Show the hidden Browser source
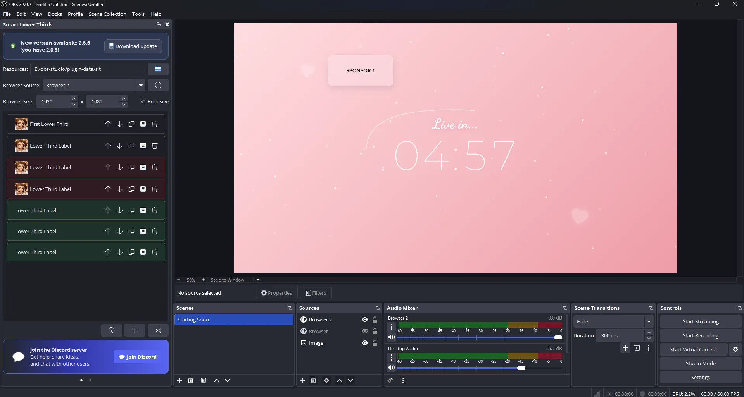 364,331
